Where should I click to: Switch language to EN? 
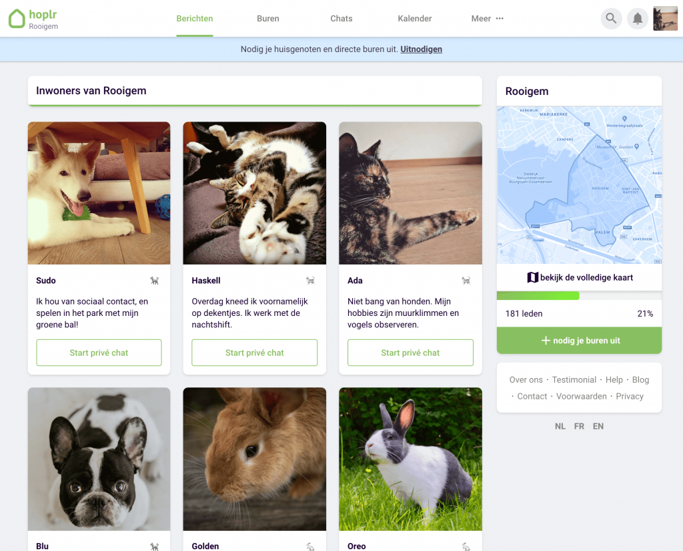[x=598, y=426]
